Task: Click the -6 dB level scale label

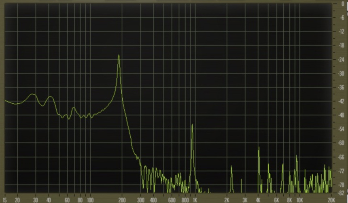Action: (x=342, y=18)
